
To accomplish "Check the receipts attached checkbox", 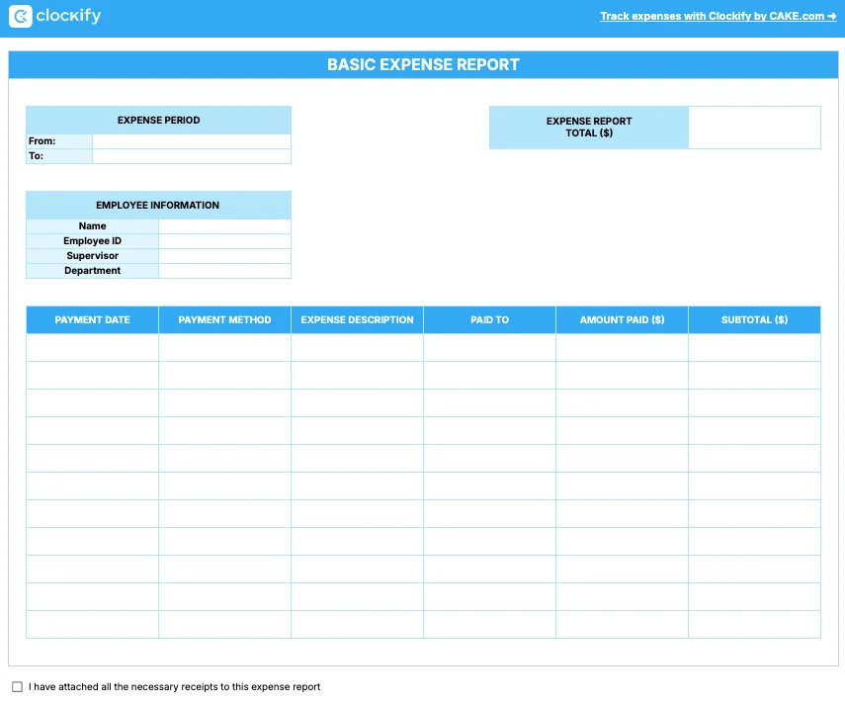I will click(17, 686).
